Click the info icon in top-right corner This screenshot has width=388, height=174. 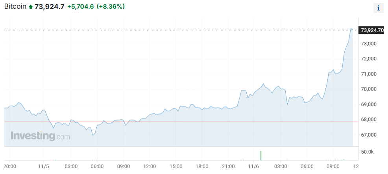(x=378, y=8)
